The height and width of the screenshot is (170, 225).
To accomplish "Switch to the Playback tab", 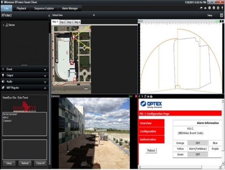I will point(21,8).
